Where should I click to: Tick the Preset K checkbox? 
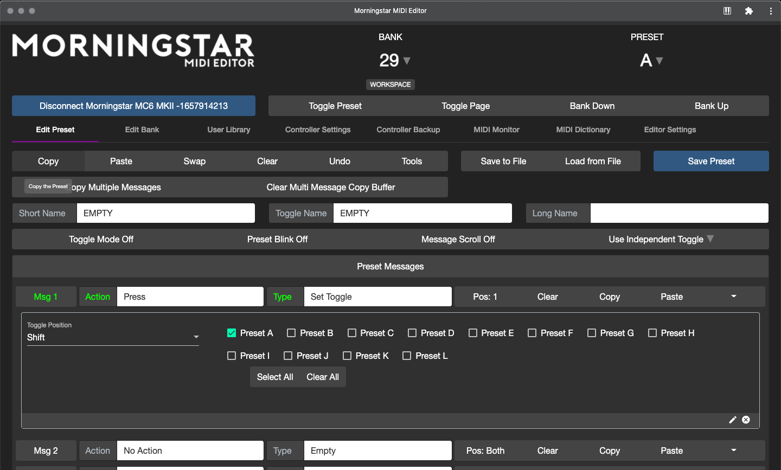point(347,356)
